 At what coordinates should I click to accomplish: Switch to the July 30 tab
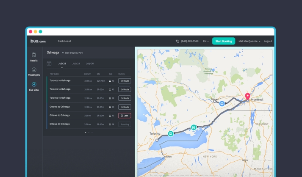pos(90,64)
